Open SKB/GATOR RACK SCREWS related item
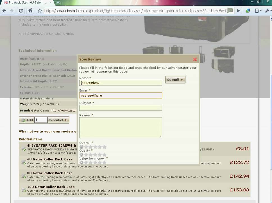This screenshot has height=203, width=272. pos(51,145)
